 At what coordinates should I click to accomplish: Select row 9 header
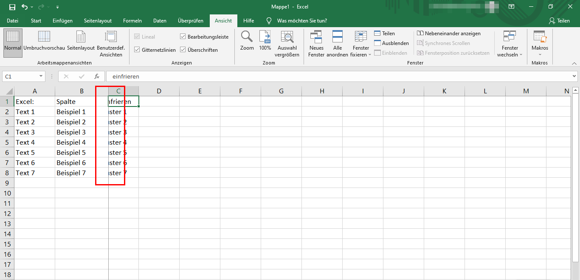7,183
